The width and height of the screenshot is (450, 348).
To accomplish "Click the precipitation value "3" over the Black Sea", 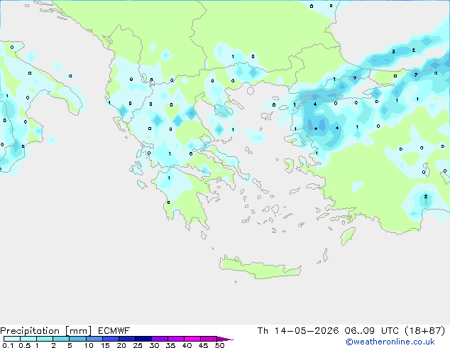I will click(393, 52).
